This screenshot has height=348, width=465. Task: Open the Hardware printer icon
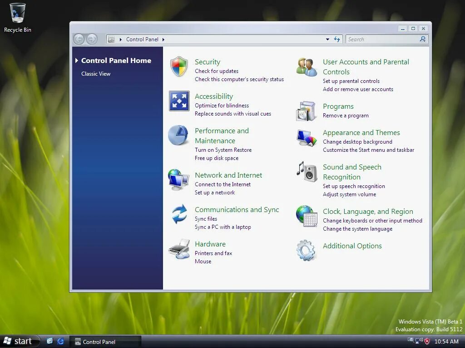click(179, 249)
